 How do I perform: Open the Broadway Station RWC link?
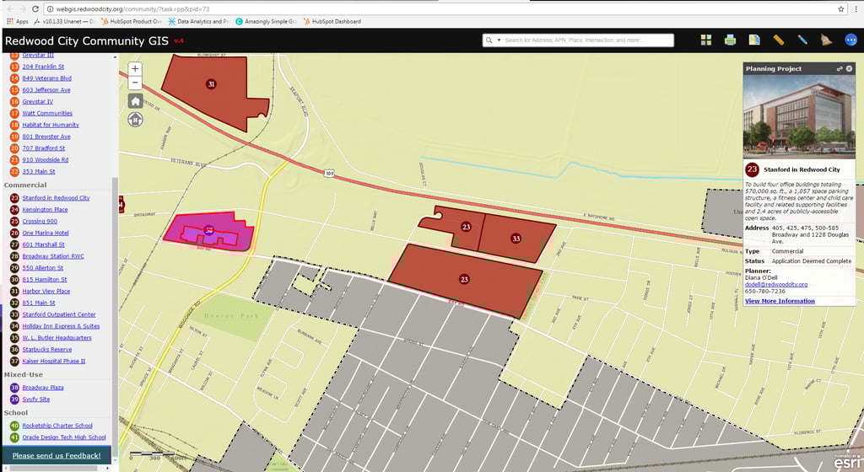pyautogui.click(x=53, y=256)
